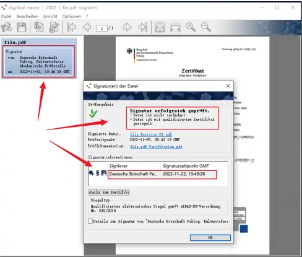Fit the whole page in the viewer
This screenshot has width=302, height=257.
[x=160, y=27]
